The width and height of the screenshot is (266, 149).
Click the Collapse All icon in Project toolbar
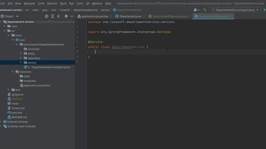59,16
